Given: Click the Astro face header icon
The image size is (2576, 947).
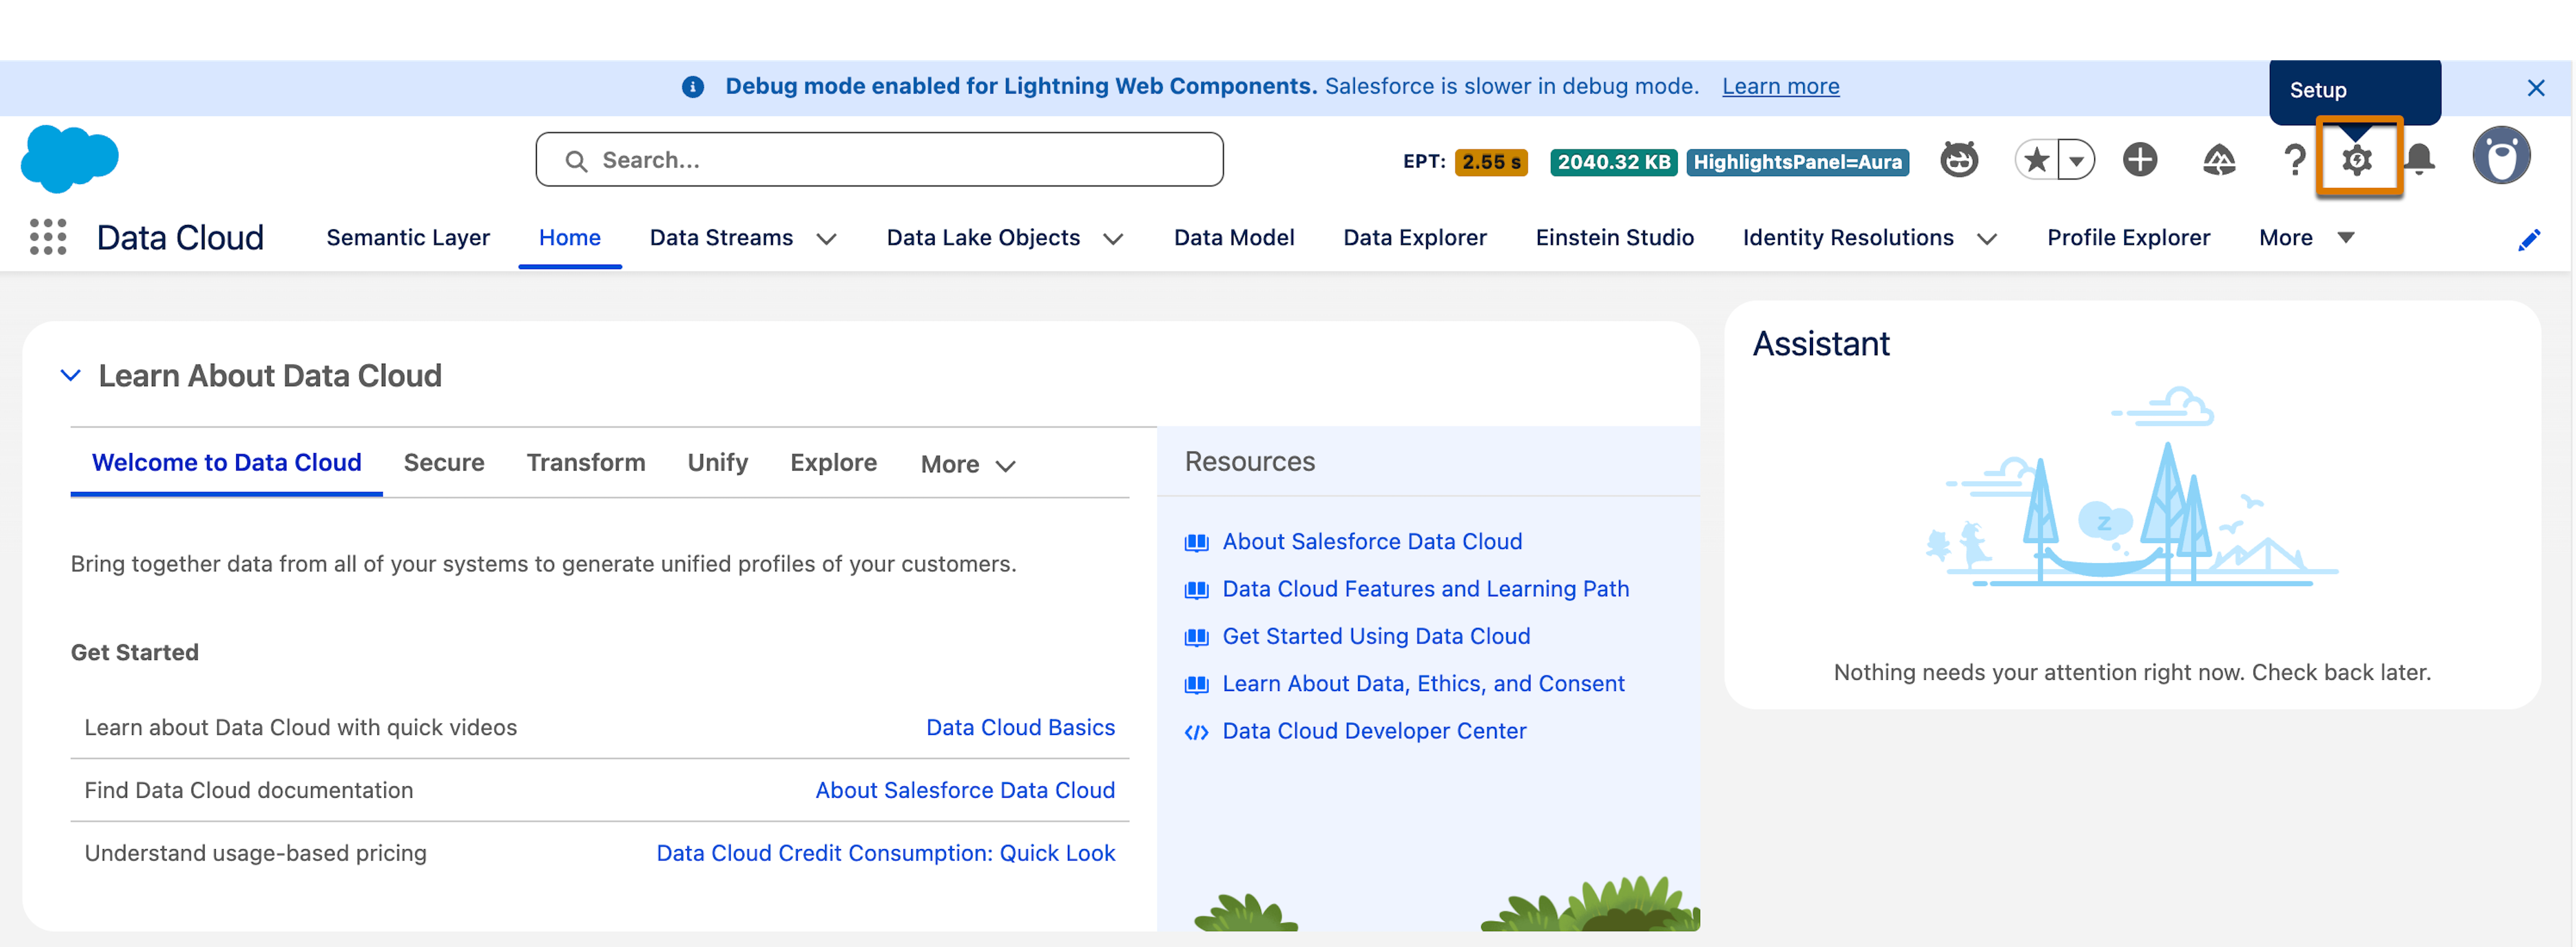Looking at the screenshot, I should click(1959, 160).
